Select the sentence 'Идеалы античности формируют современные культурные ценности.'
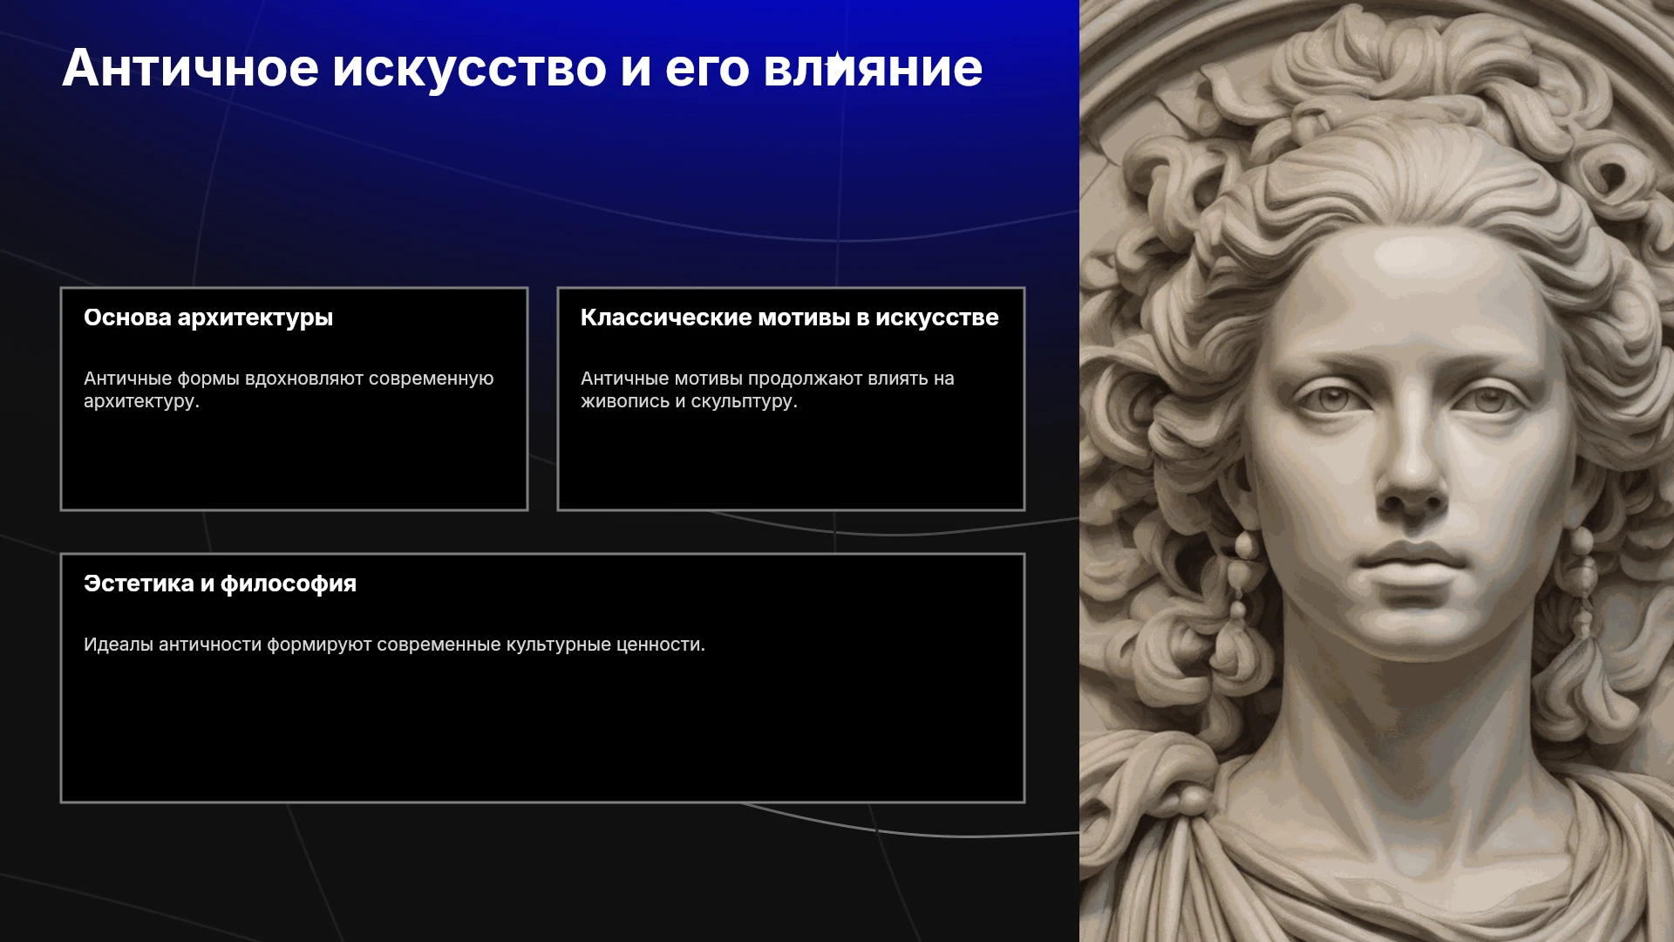 pos(394,645)
